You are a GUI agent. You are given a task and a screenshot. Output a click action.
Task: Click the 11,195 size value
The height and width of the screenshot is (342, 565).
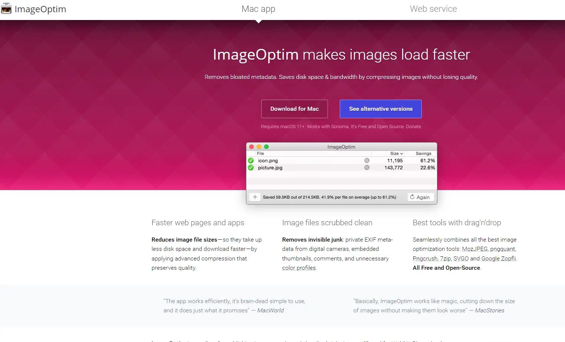point(395,161)
